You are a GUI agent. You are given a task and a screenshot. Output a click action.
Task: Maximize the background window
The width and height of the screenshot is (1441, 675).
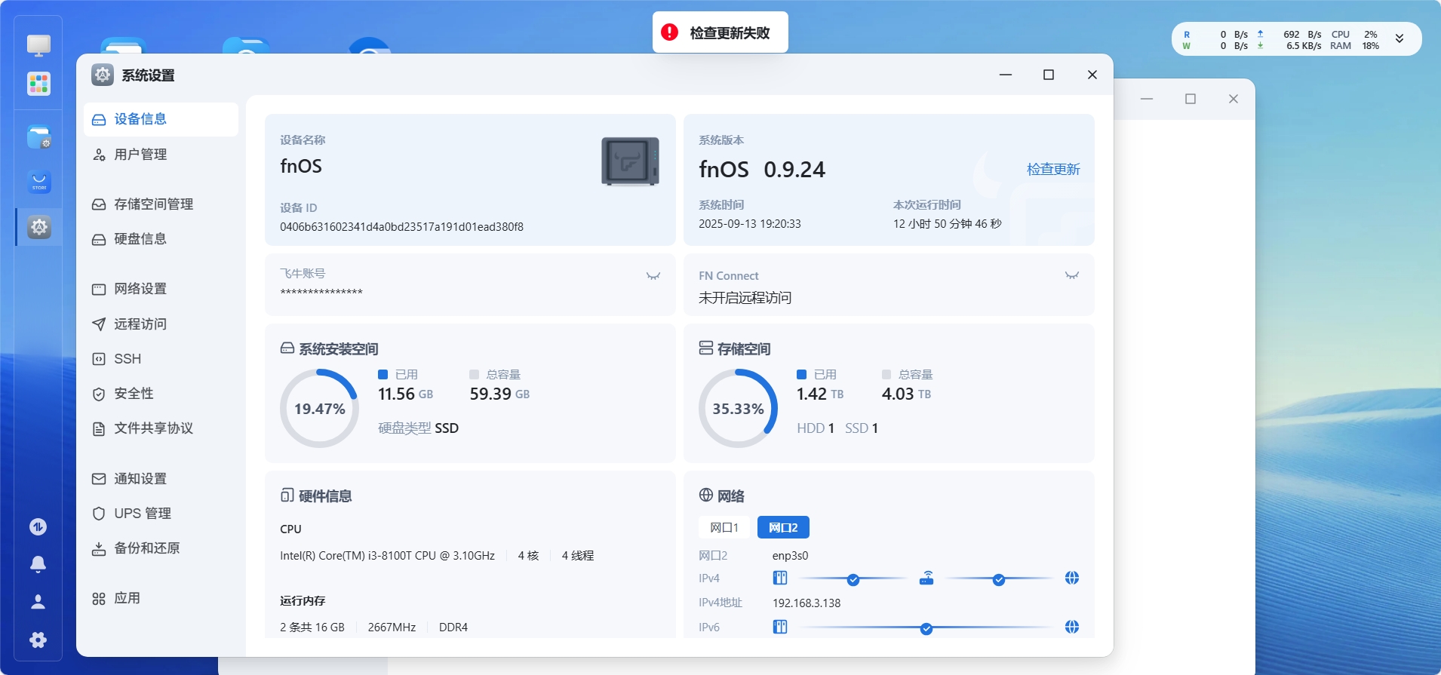click(x=1191, y=99)
